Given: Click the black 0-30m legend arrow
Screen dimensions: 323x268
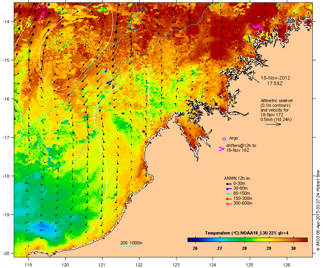Looking at the screenshot, I should click(228, 184).
